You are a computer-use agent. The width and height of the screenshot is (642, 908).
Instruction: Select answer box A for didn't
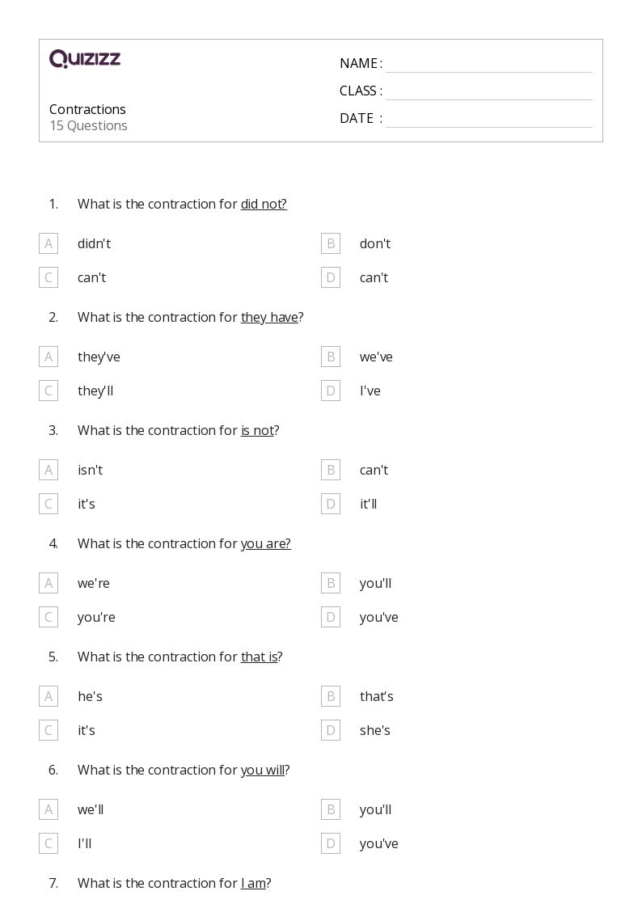(49, 244)
